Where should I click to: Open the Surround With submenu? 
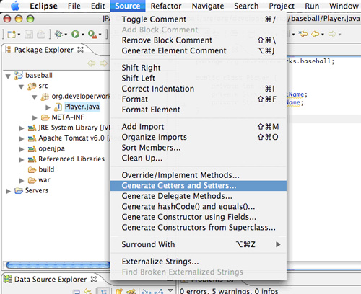click(199, 244)
